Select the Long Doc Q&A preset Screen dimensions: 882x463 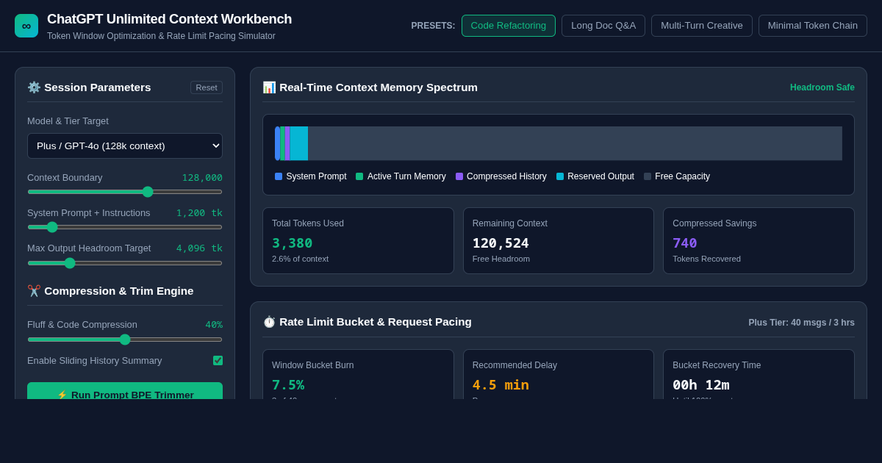pos(603,26)
